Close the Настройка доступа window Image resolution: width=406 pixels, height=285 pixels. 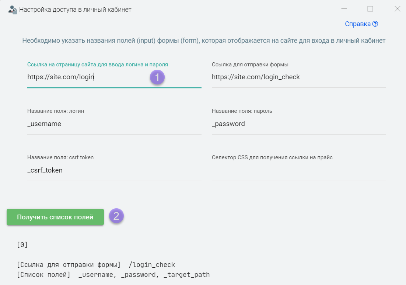pyautogui.click(x=397, y=9)
